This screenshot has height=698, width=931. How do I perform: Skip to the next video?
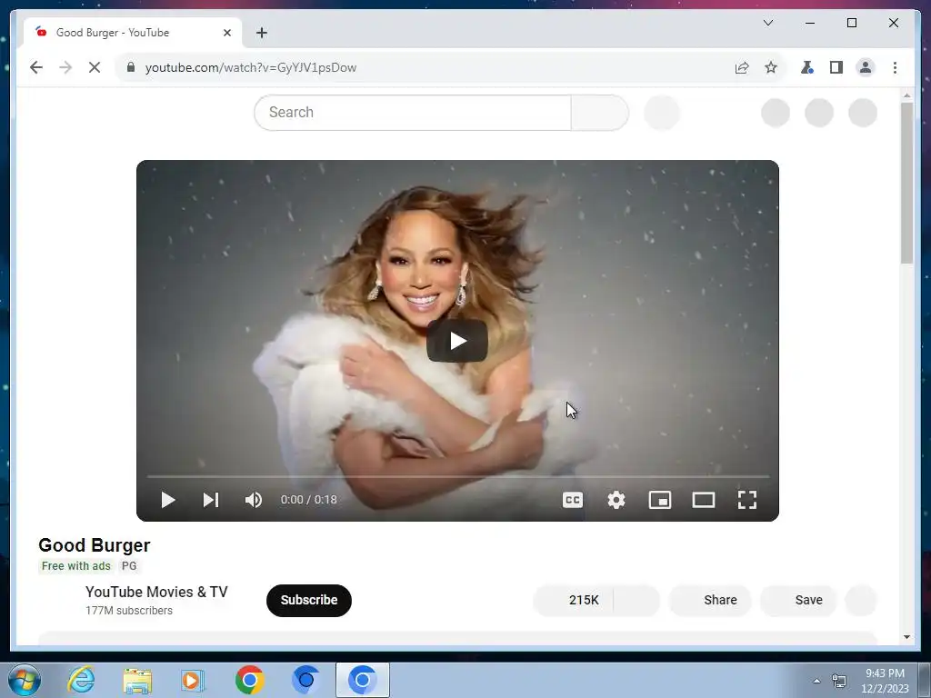pyautogui.click(x=211, y=500)
